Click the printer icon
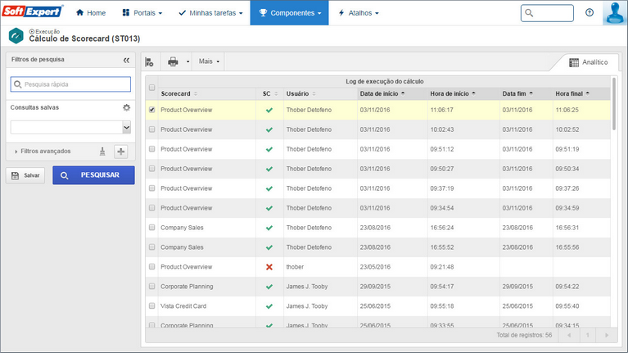The image size is (628, 353). click(x=173, y=61)
